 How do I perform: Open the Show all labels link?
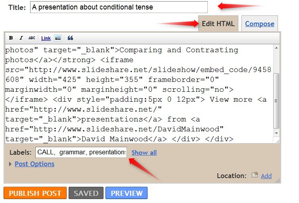144,152
